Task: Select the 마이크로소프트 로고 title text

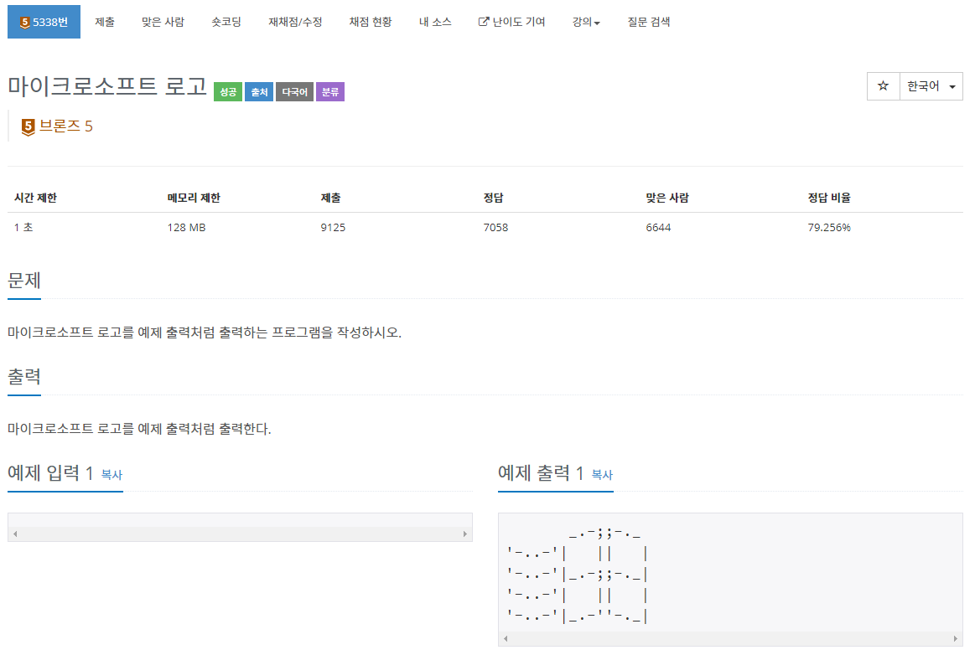Action: 107,85
